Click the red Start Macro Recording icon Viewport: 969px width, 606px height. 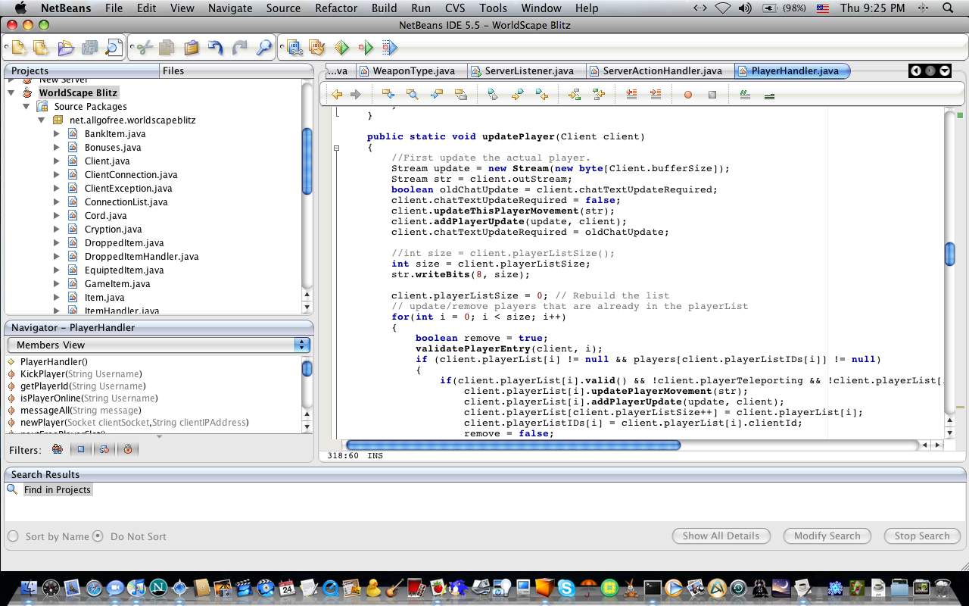688,95
